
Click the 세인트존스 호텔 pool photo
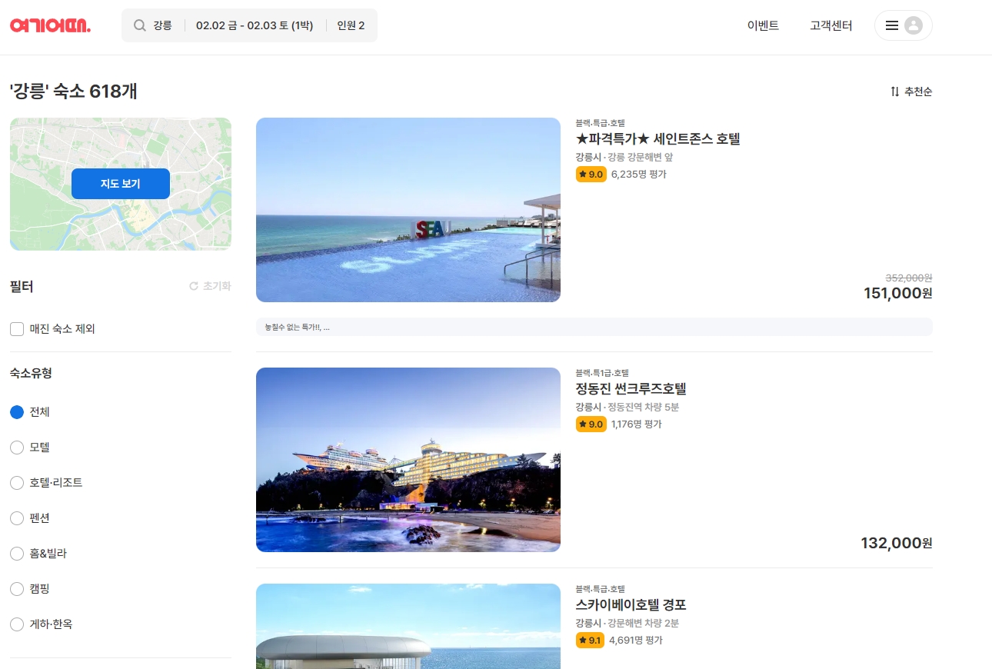click(x=408, y=210)
